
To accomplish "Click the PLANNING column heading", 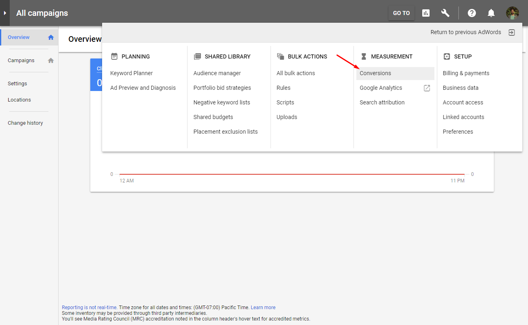I will 135,56.
